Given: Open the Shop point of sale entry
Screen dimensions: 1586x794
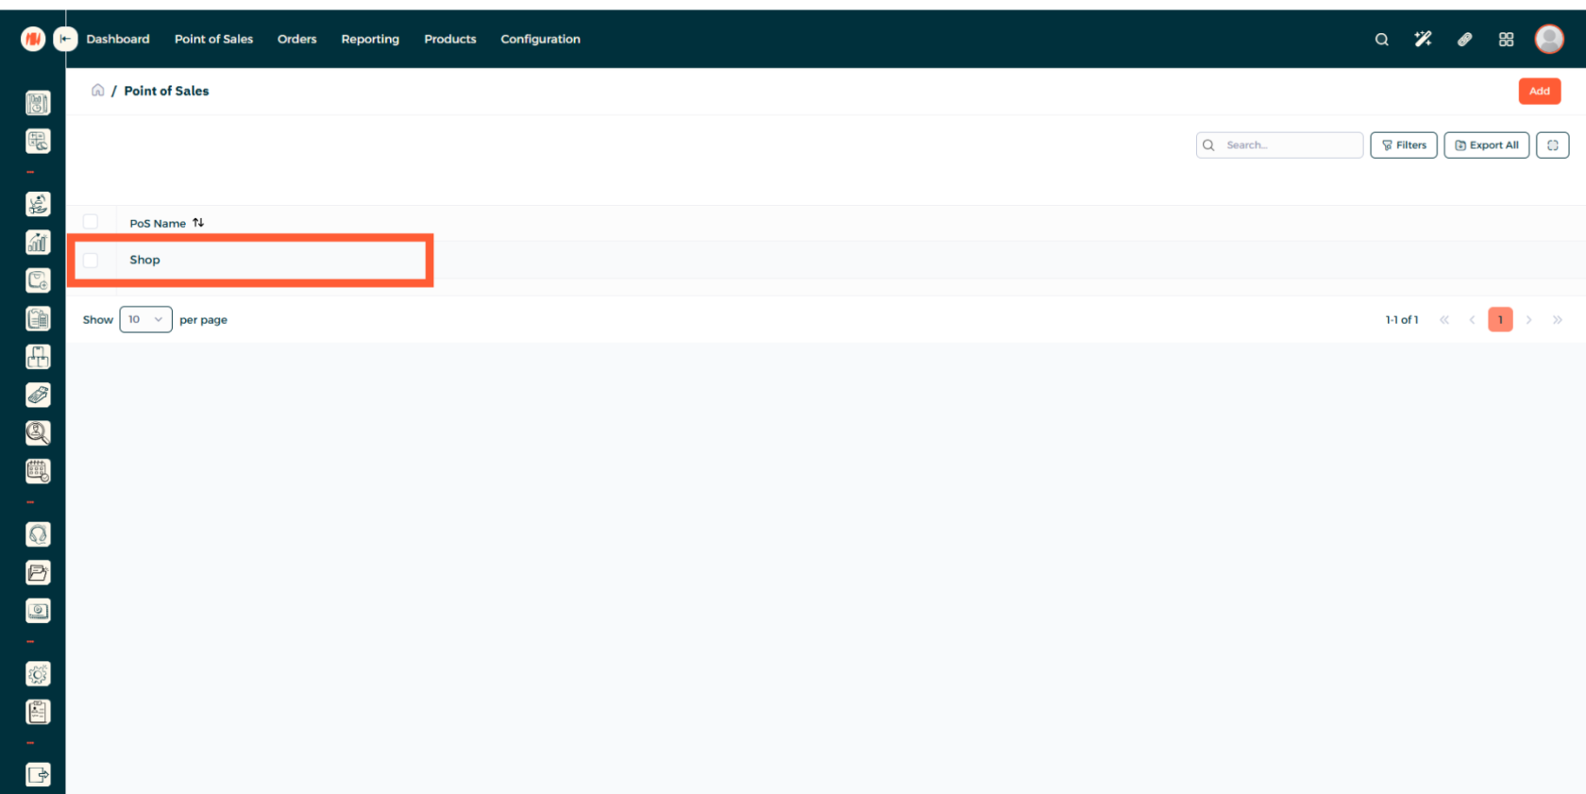Looking at the screenshot, I should click(x=144, y=260).
